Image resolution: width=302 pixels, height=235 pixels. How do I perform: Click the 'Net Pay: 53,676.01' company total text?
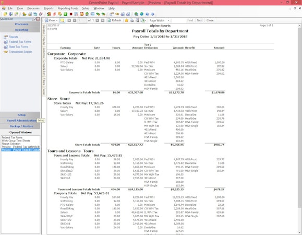pyautogui.click(x=95, y=193)
